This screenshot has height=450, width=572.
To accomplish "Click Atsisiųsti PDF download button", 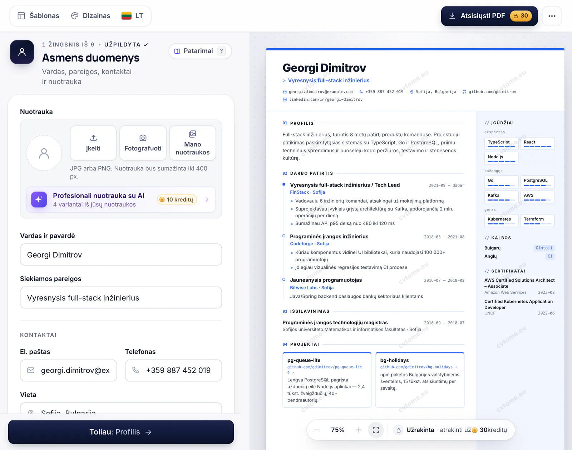I will (489, 16).
